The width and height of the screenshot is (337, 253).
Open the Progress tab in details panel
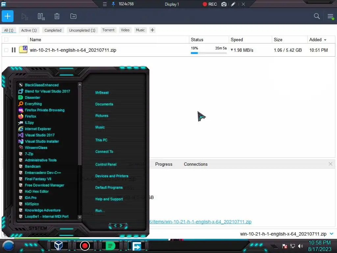pyautogui.click(x=164, y=164)
